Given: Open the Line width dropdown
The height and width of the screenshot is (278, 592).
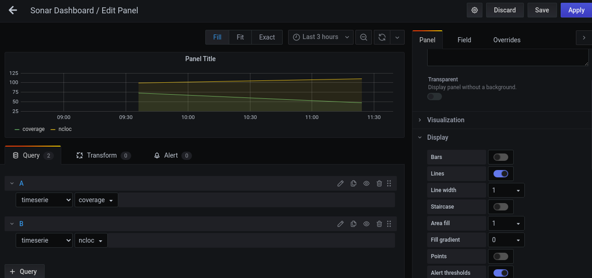Looking at the screenshot, I should [506, 190].
